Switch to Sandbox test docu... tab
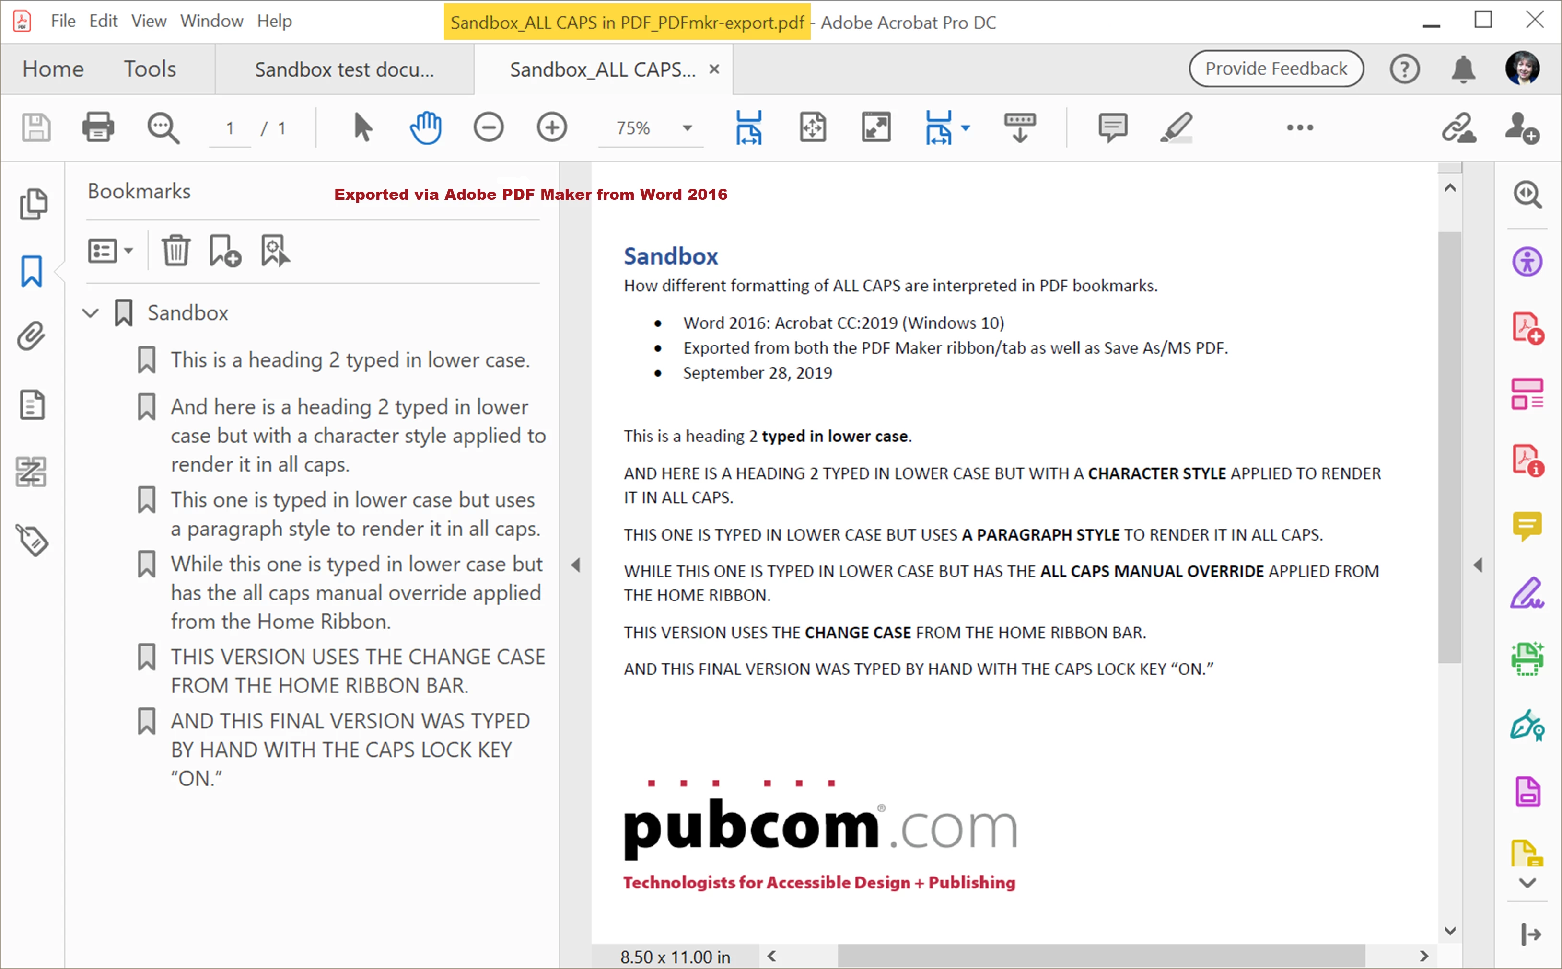Viewport: 1562px width, 969px height. point(344,69)
